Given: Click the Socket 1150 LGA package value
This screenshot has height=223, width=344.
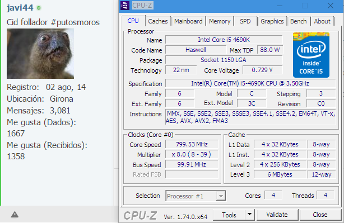Looking at the screenshot, I should tap(224, 60).
